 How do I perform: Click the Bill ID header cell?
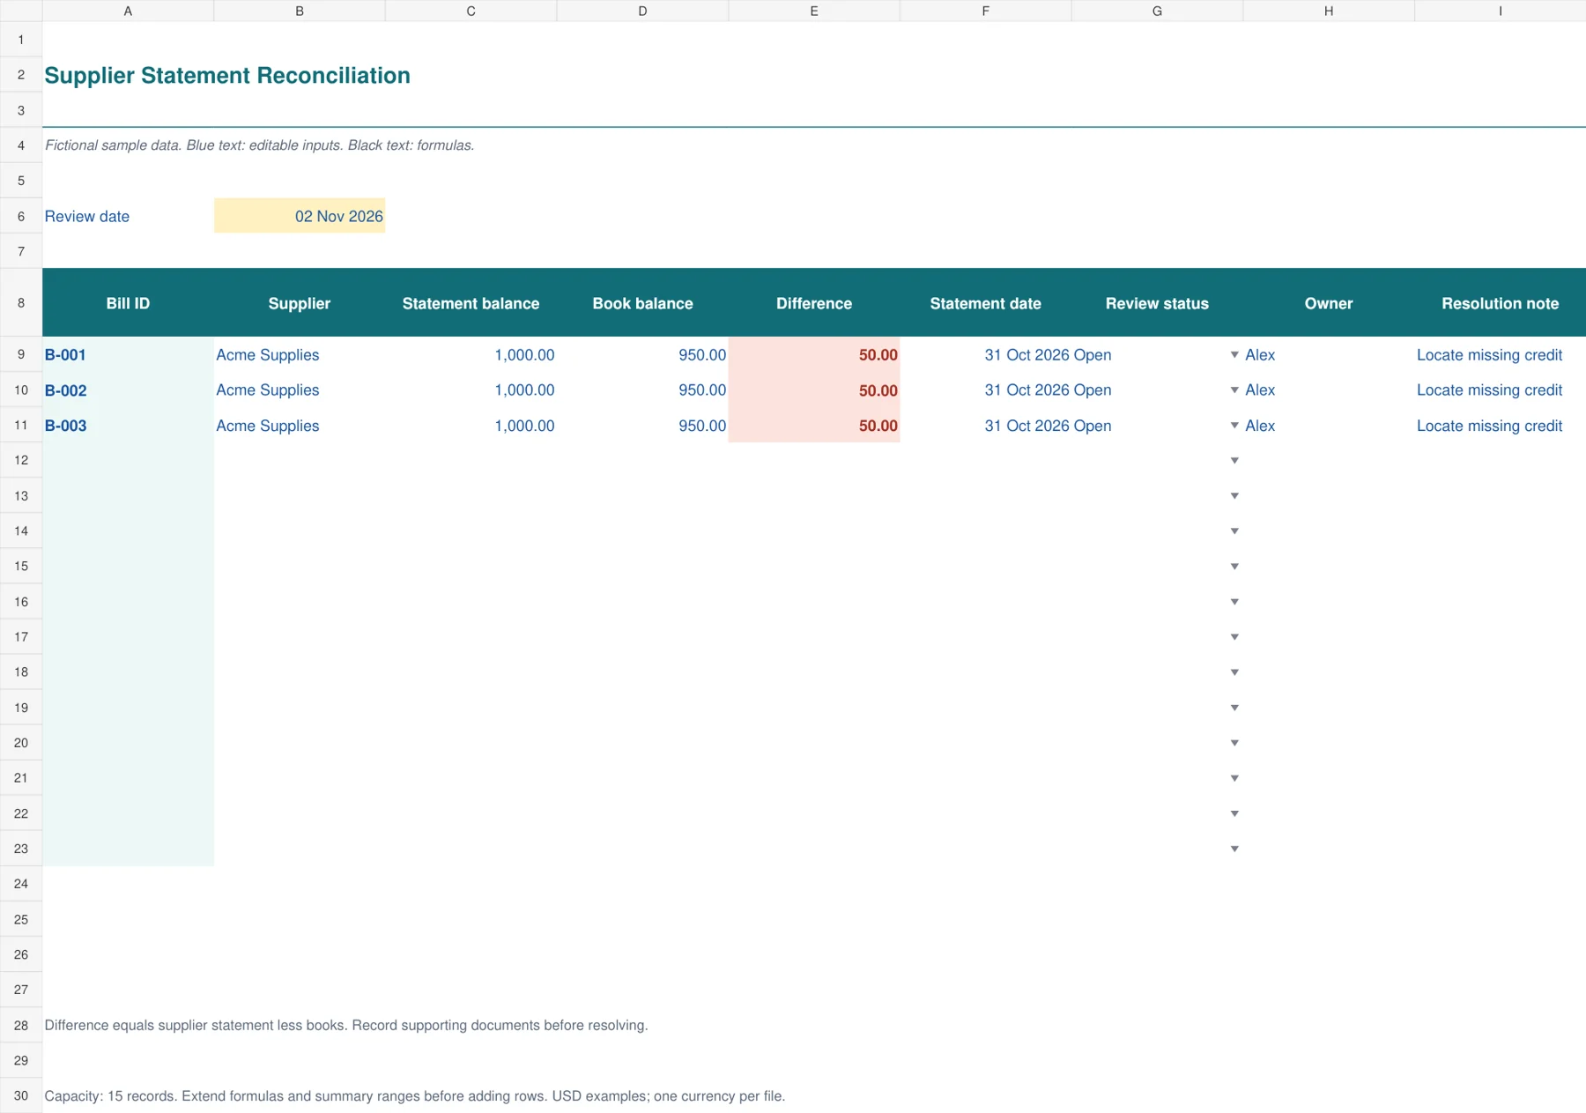click(128, 303)
